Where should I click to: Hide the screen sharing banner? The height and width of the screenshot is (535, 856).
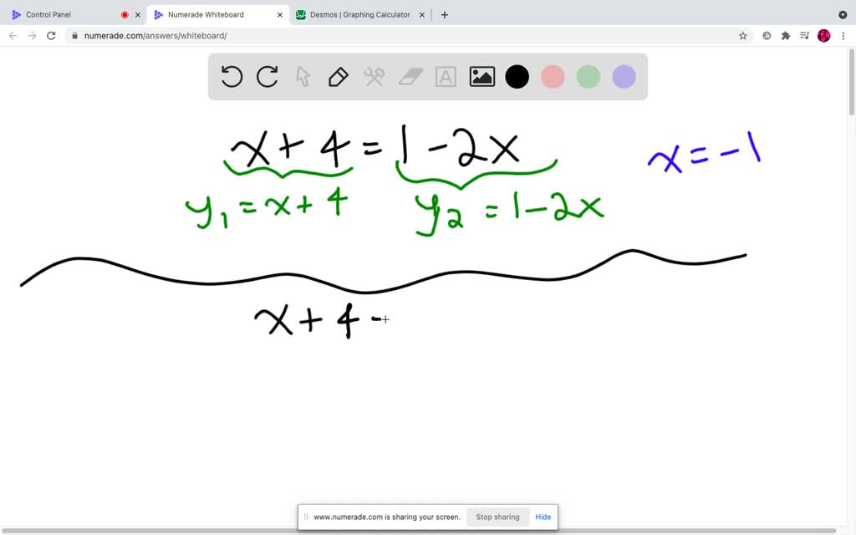(543, 517)
